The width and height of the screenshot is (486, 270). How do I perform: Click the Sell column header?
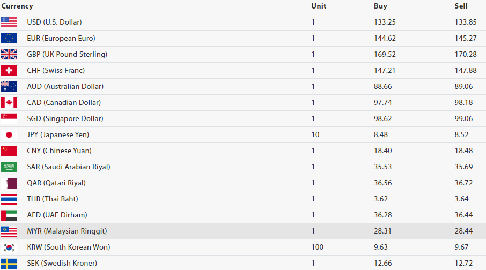[461, 6]
